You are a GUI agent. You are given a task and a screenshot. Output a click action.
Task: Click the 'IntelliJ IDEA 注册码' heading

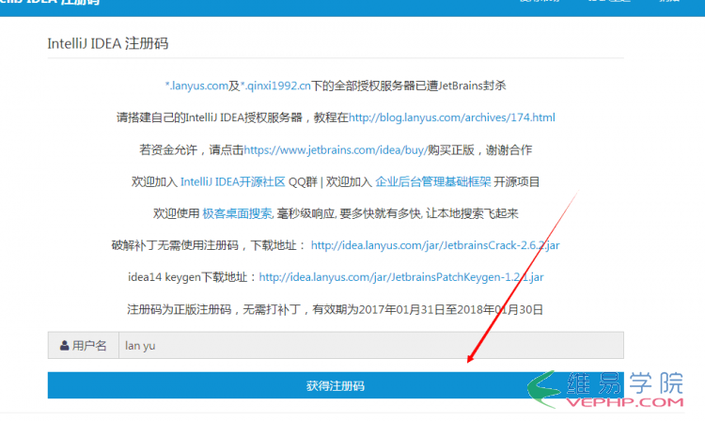pos(108,43)
